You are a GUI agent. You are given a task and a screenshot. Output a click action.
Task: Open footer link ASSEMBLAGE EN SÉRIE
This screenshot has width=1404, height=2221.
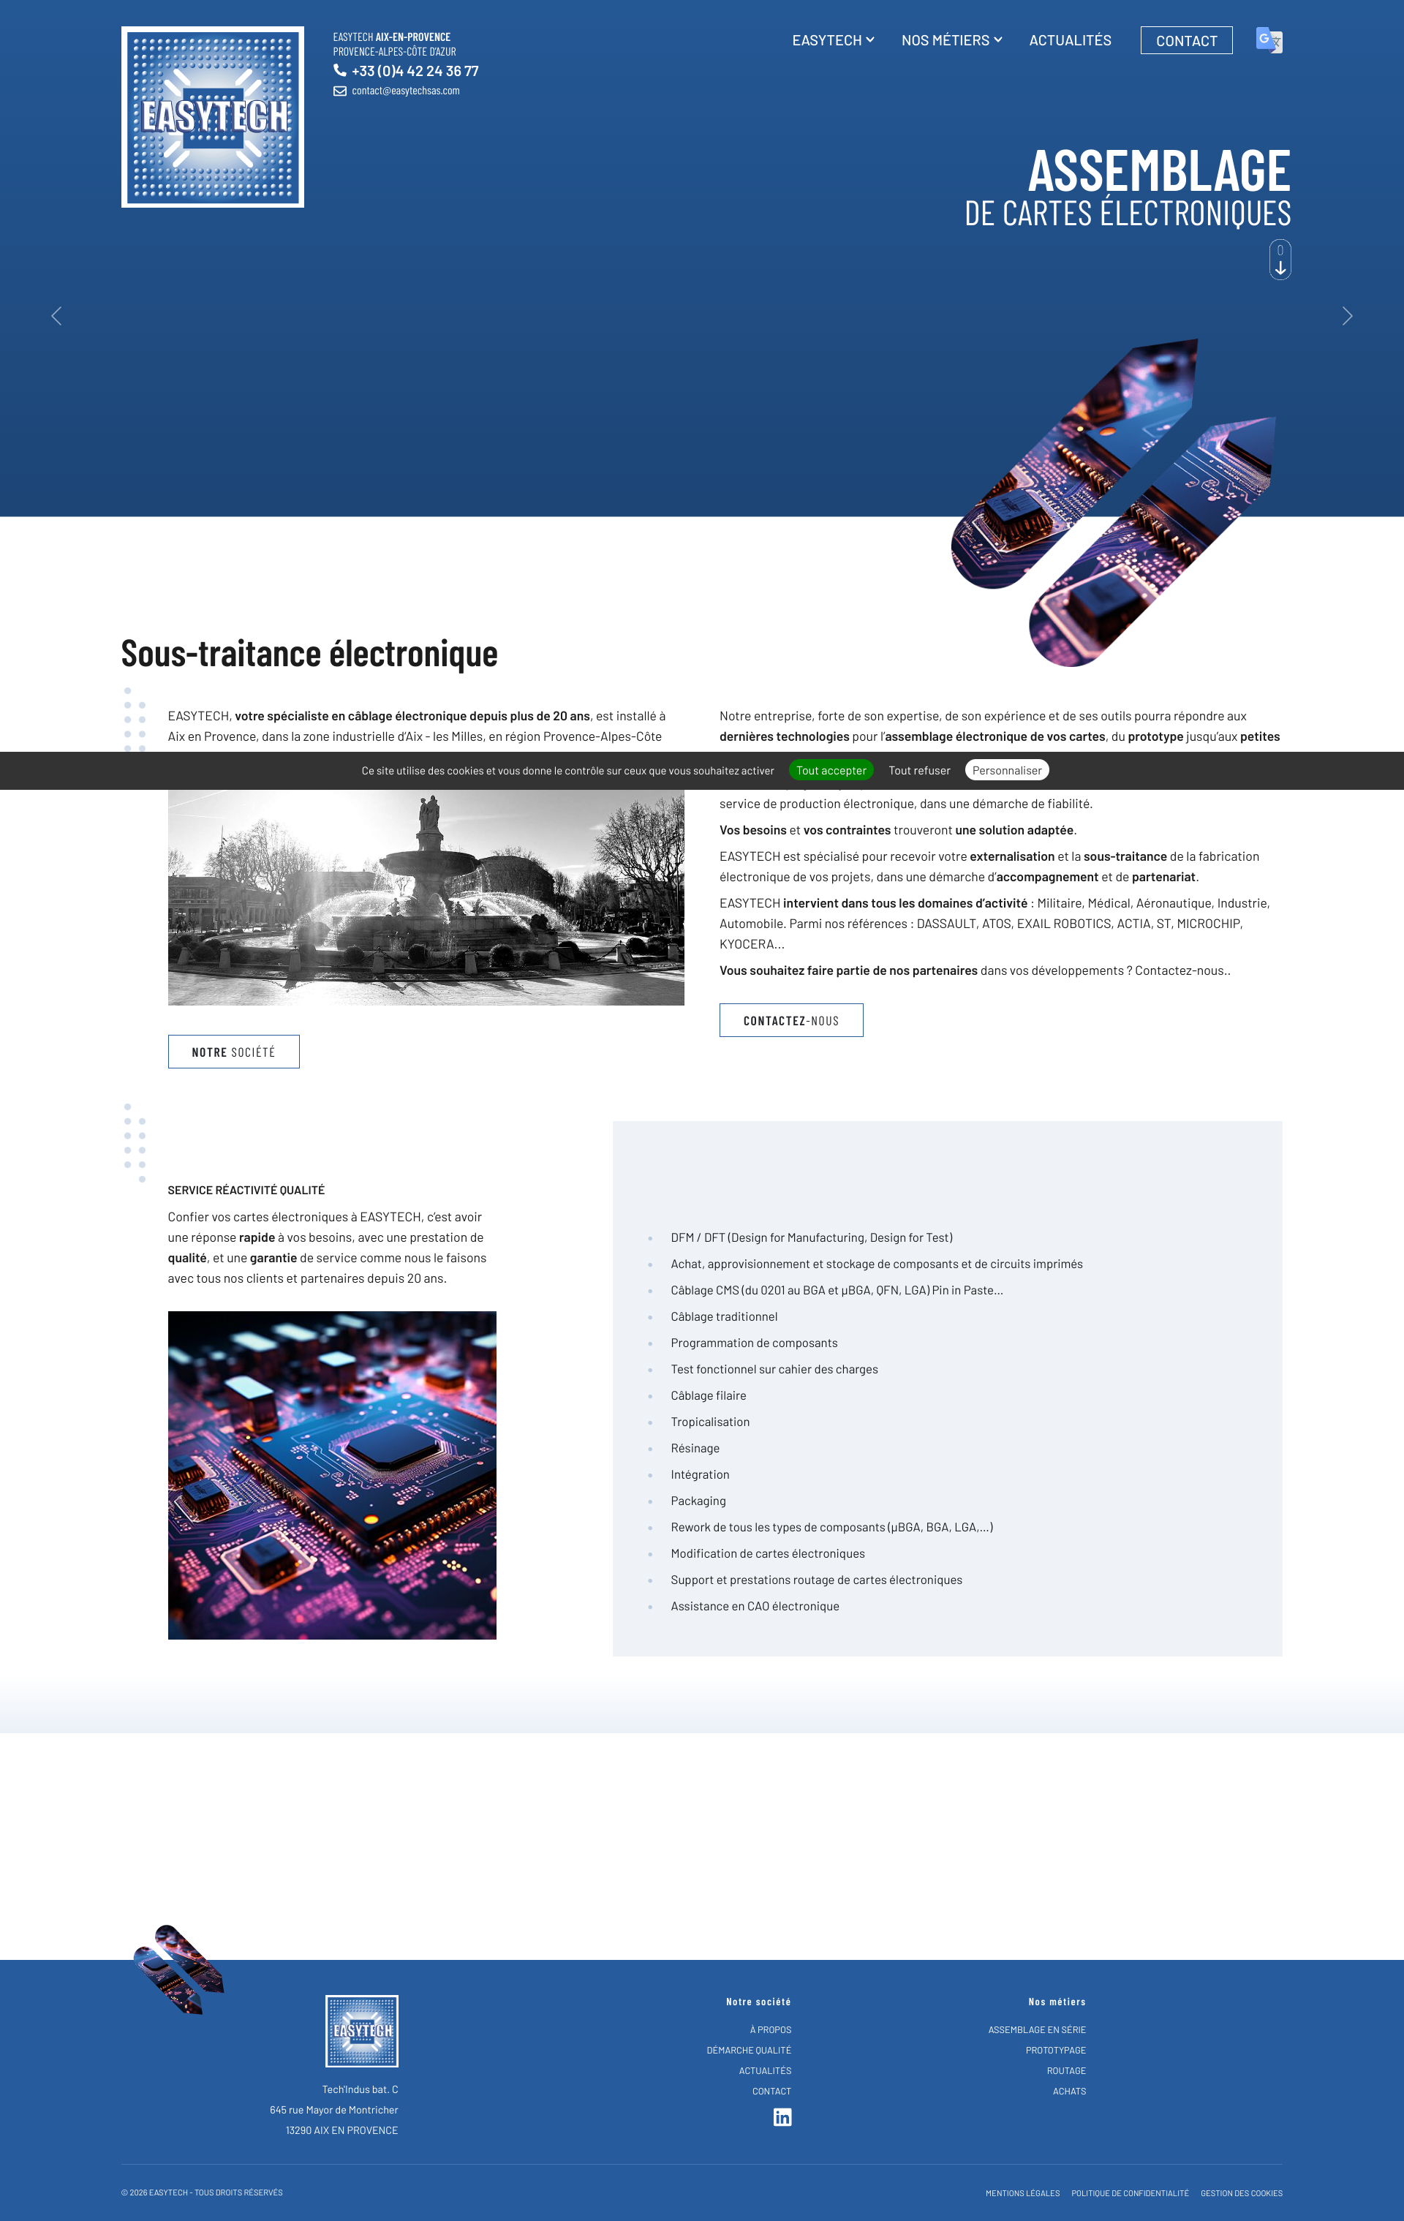(1037, 2029)
